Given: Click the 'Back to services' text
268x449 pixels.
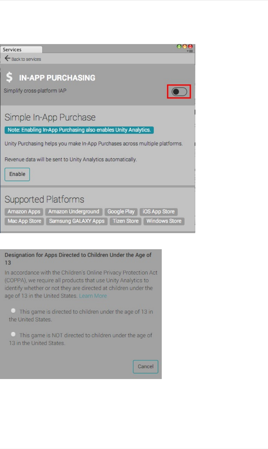Looking at the screenshot, I should click(x=26, y=59).
